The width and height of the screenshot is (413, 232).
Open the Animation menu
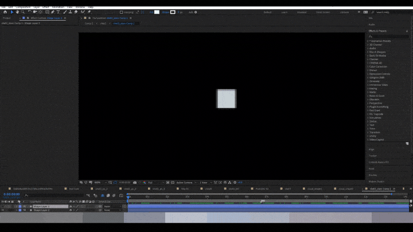58,7
